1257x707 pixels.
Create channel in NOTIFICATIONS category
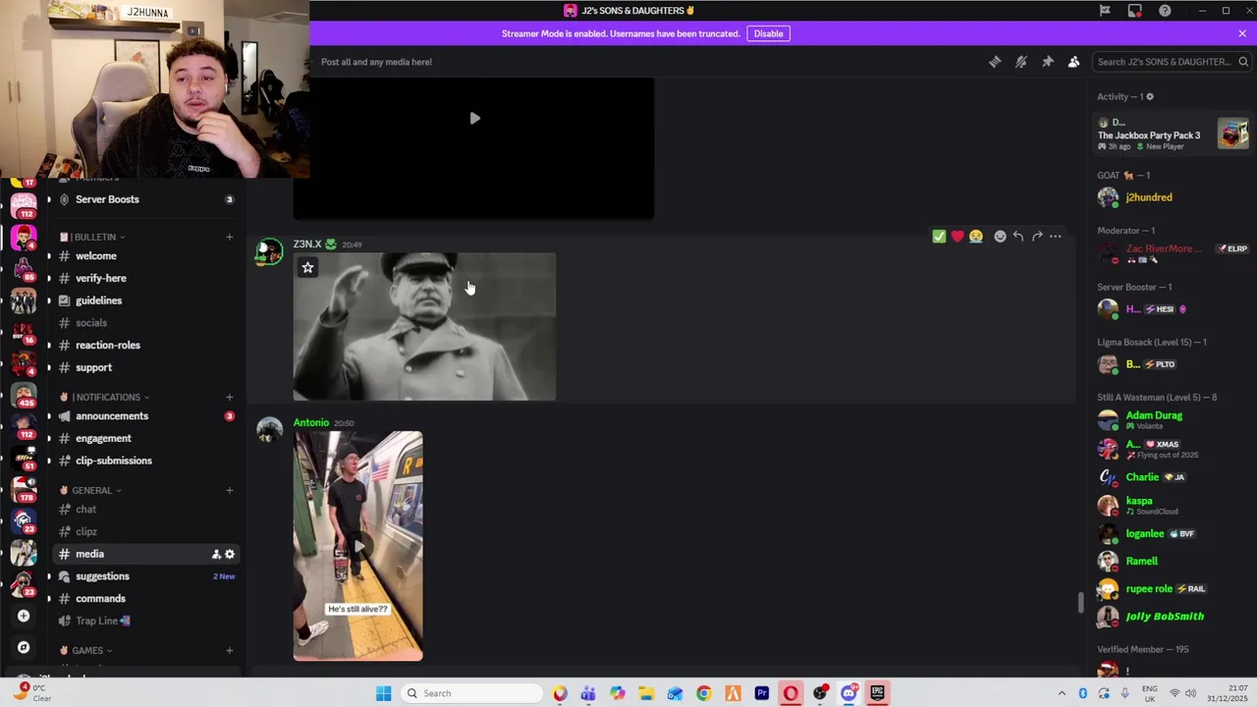(x=229, y=397)
